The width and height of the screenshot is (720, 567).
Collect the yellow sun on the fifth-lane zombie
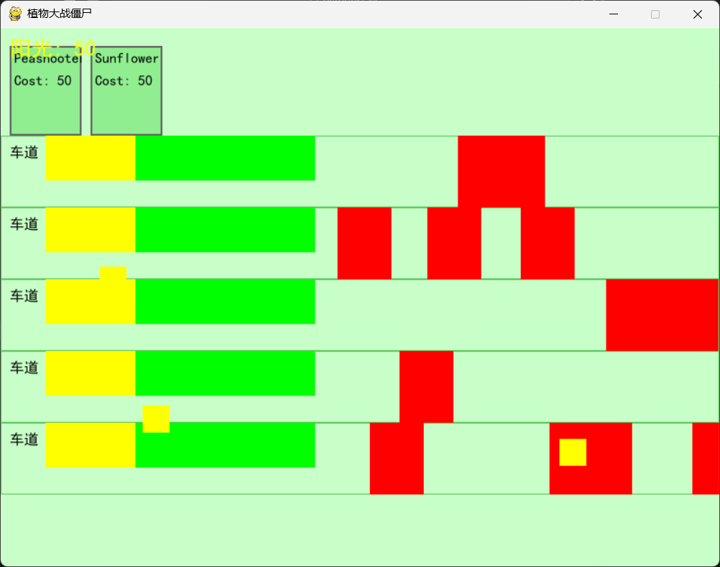pyautogui.click(x=573, y=452)
